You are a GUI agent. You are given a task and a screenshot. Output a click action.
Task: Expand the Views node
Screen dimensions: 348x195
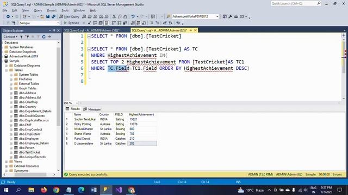click(x=6, y=161)
